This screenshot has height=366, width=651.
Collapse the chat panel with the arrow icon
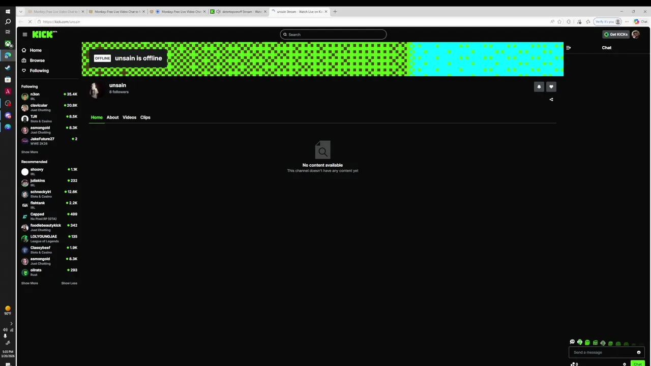tap(569, 48)
